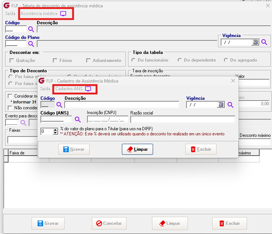The width and height of the screenshot is (272, 234).
Task: Close the Tabela de desconto window
Action: point(268,6)
